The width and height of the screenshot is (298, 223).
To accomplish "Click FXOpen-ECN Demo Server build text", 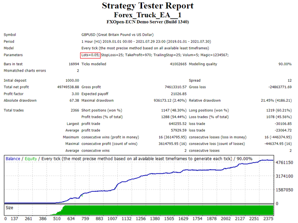I will coord(148,22).
